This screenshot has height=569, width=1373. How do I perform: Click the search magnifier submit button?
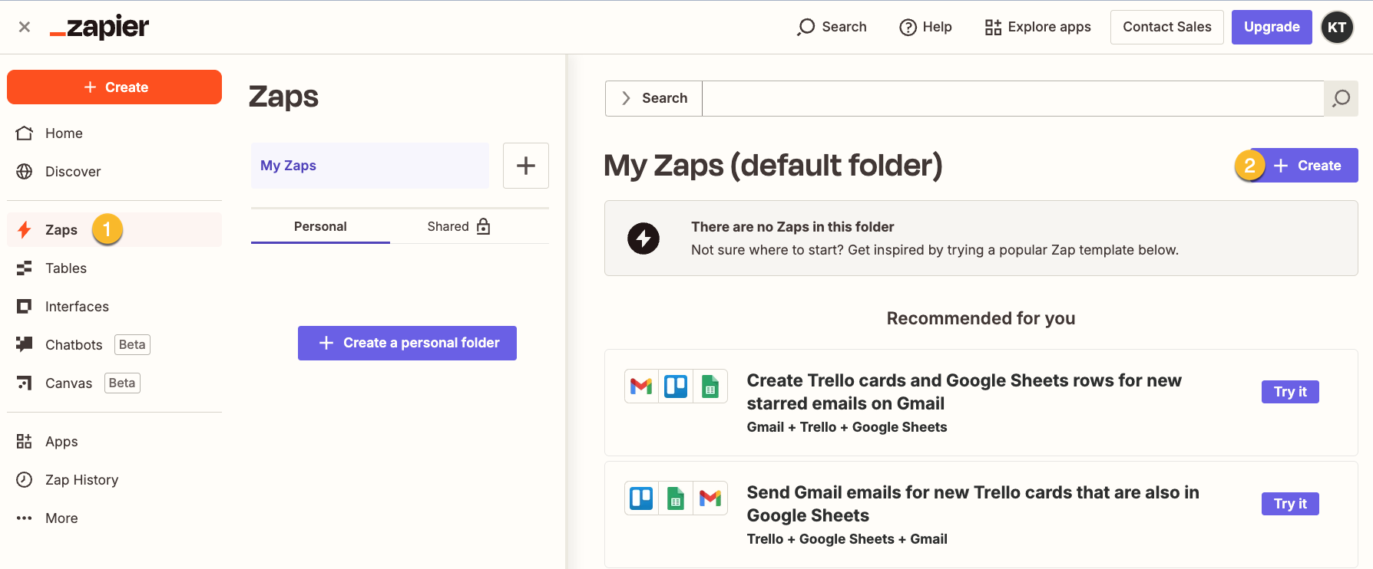pyautogui.click(x=1341, y=98)
